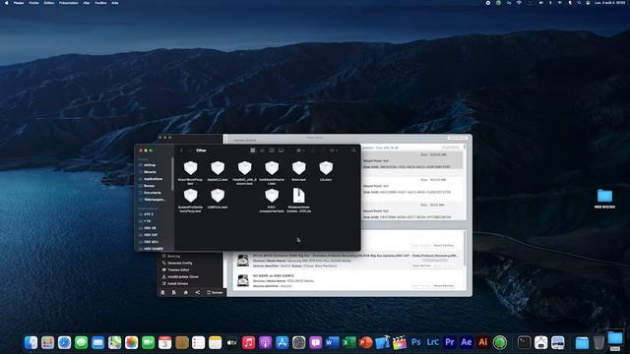Open After Effects from the Dock
The width and height of the screenshot is (630, 354).
pos(466,342)
